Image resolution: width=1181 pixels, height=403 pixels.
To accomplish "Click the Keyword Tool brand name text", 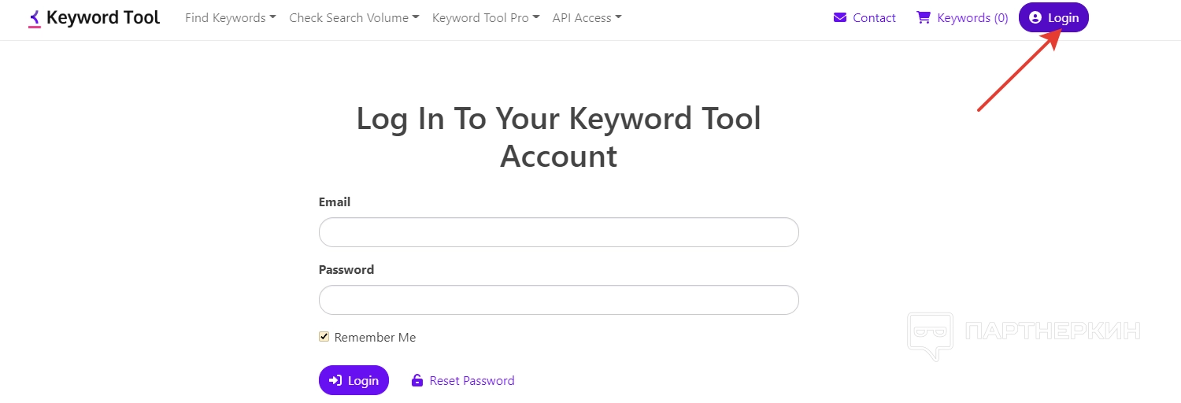I will tap(103, 17).
